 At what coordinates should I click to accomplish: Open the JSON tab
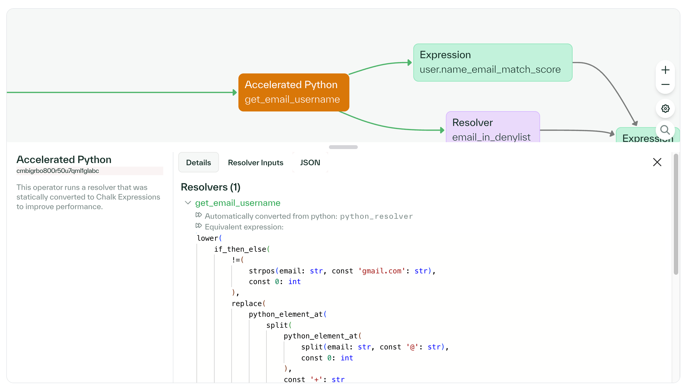tap(310, 162)
